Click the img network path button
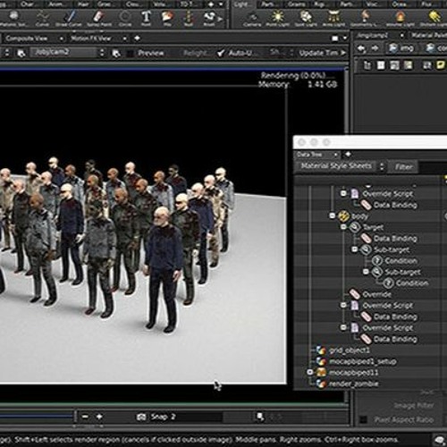 coord(401,48)
